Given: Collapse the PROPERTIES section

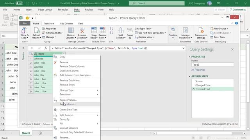Looking at the screenshot, I should pyautogui.click(x=189, y=57).
